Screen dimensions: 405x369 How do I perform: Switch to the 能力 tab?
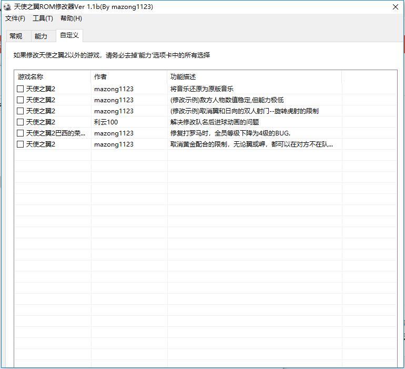click(41, 36)
